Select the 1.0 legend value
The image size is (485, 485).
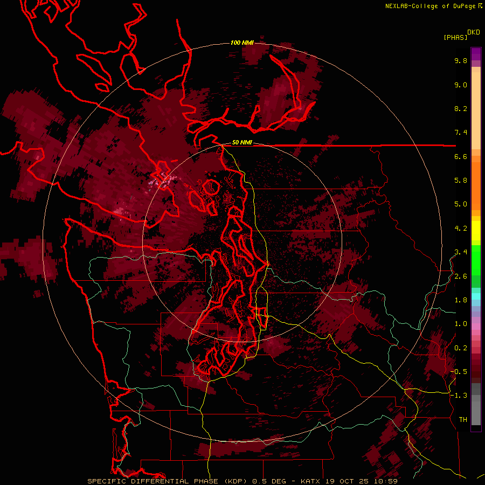point(461,324)
